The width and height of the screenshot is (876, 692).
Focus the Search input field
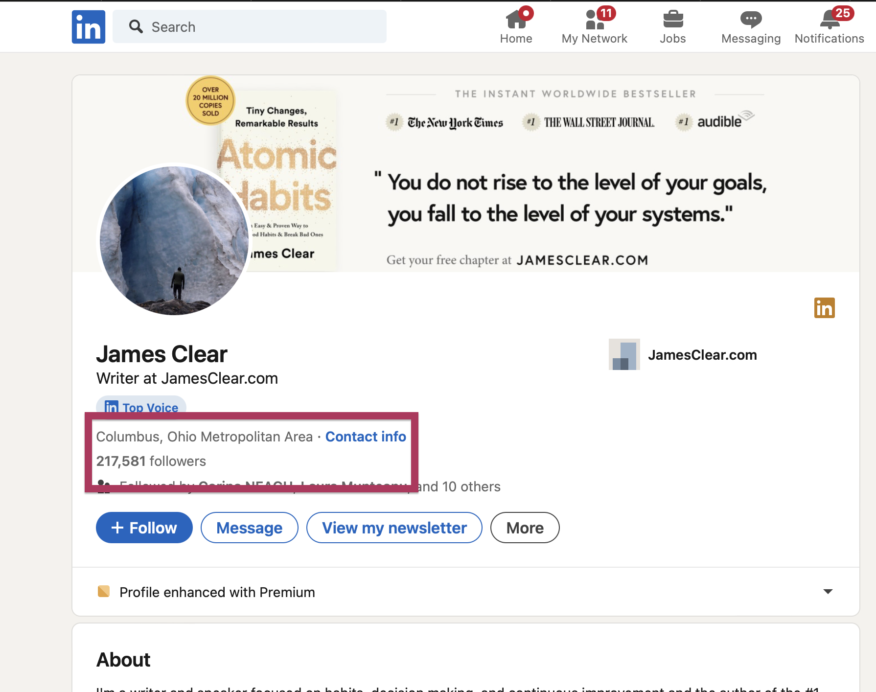[250, 26]
